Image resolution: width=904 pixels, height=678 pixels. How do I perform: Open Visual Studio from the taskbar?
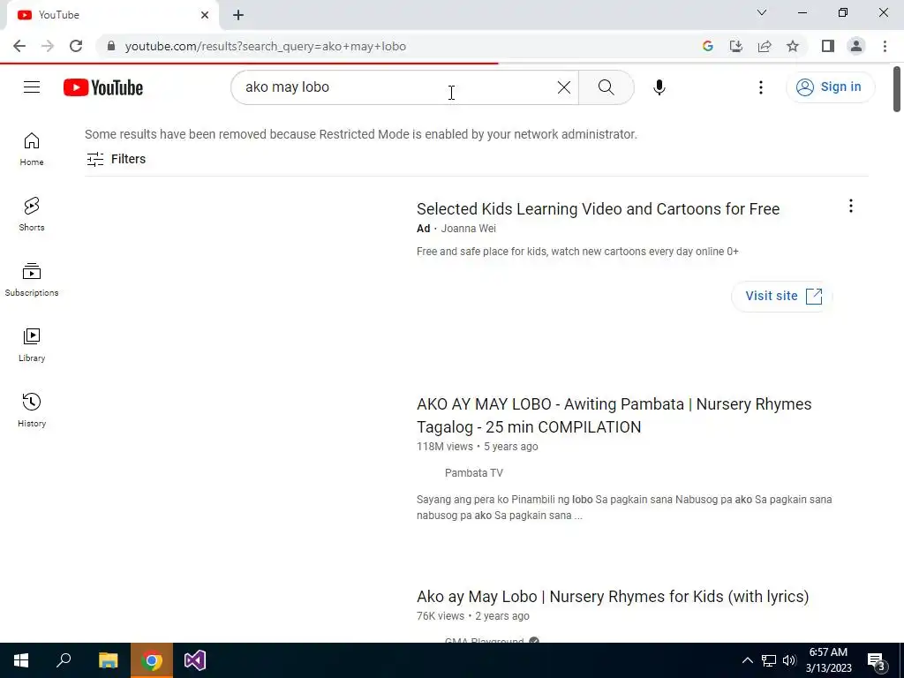tap(195, 660)
